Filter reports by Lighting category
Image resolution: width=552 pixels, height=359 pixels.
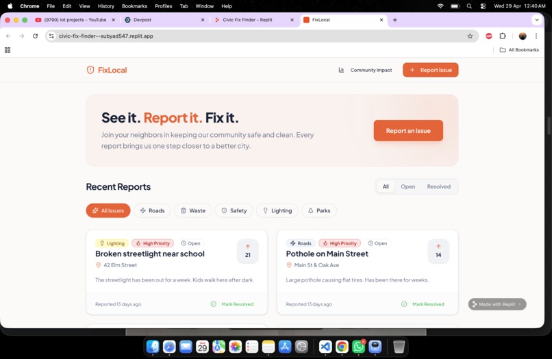point(277,211)
